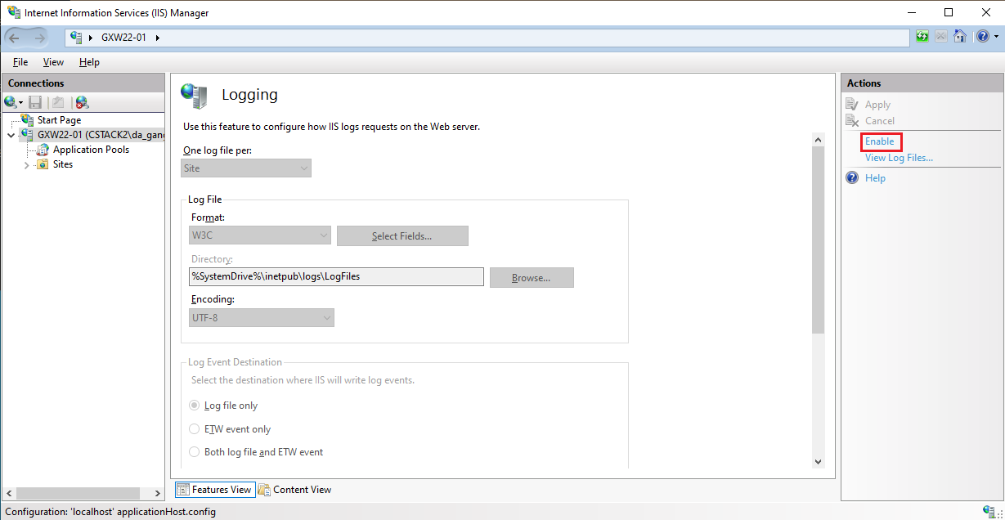Select Sites label in the Connections tree

tap(63, 164)
